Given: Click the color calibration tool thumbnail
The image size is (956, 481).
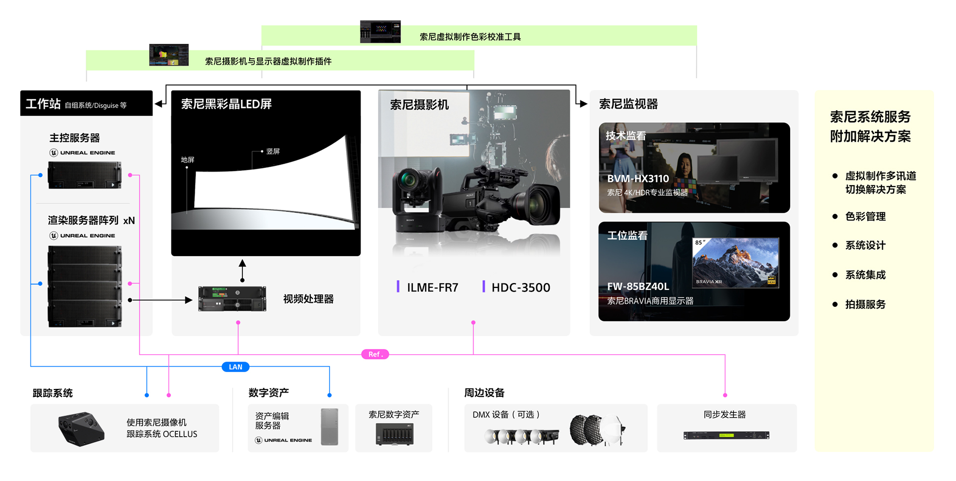Looking at the screenshot, I should [380, 32].
